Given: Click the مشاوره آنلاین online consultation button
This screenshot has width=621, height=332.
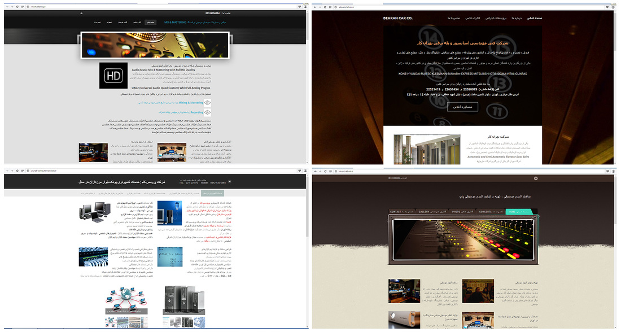Looking at the screenshot, I should pos(462,107).
